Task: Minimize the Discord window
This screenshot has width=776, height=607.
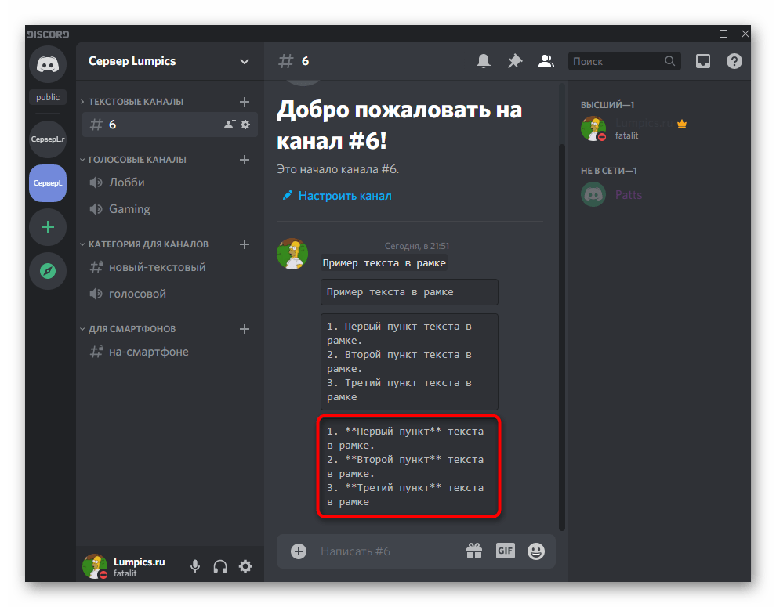Action: (x=701, y=34)
